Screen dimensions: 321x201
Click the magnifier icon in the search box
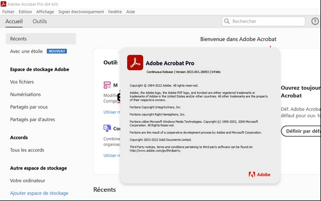[x=227, y=21]
